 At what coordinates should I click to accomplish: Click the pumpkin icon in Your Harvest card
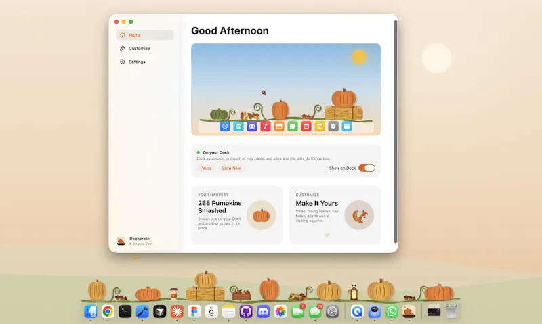(262, 215)
